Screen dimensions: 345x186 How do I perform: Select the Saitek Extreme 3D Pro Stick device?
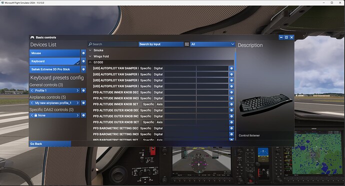(x=55, y=69)
